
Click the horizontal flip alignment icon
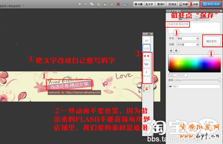[171, 51]
